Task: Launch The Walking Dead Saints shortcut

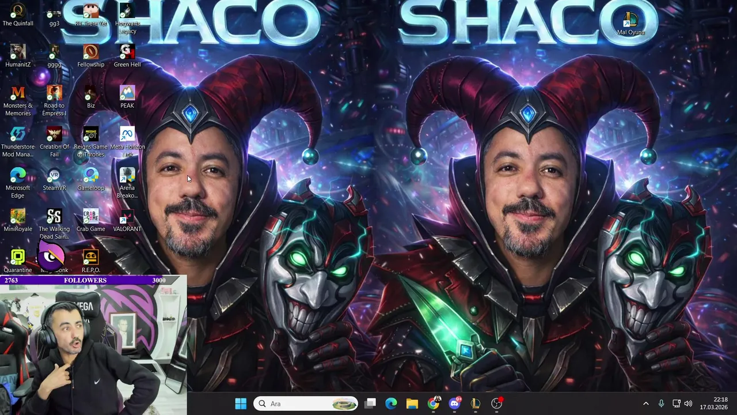Action: tap(54, 224)
